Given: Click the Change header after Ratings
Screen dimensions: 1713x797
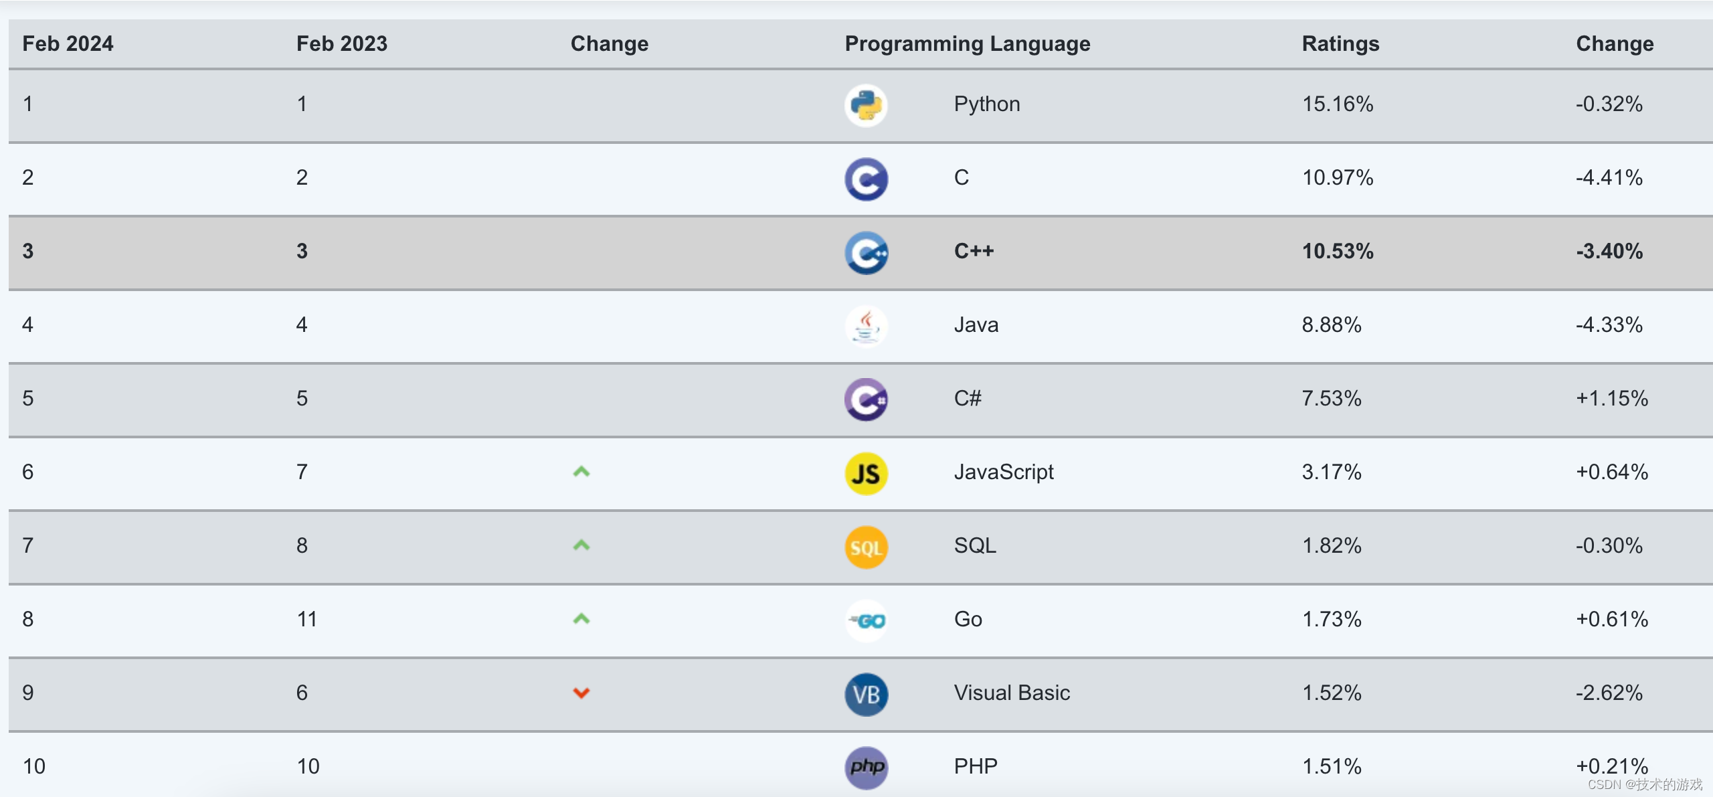Looking at the screenshot, I should coord(1615,43).
